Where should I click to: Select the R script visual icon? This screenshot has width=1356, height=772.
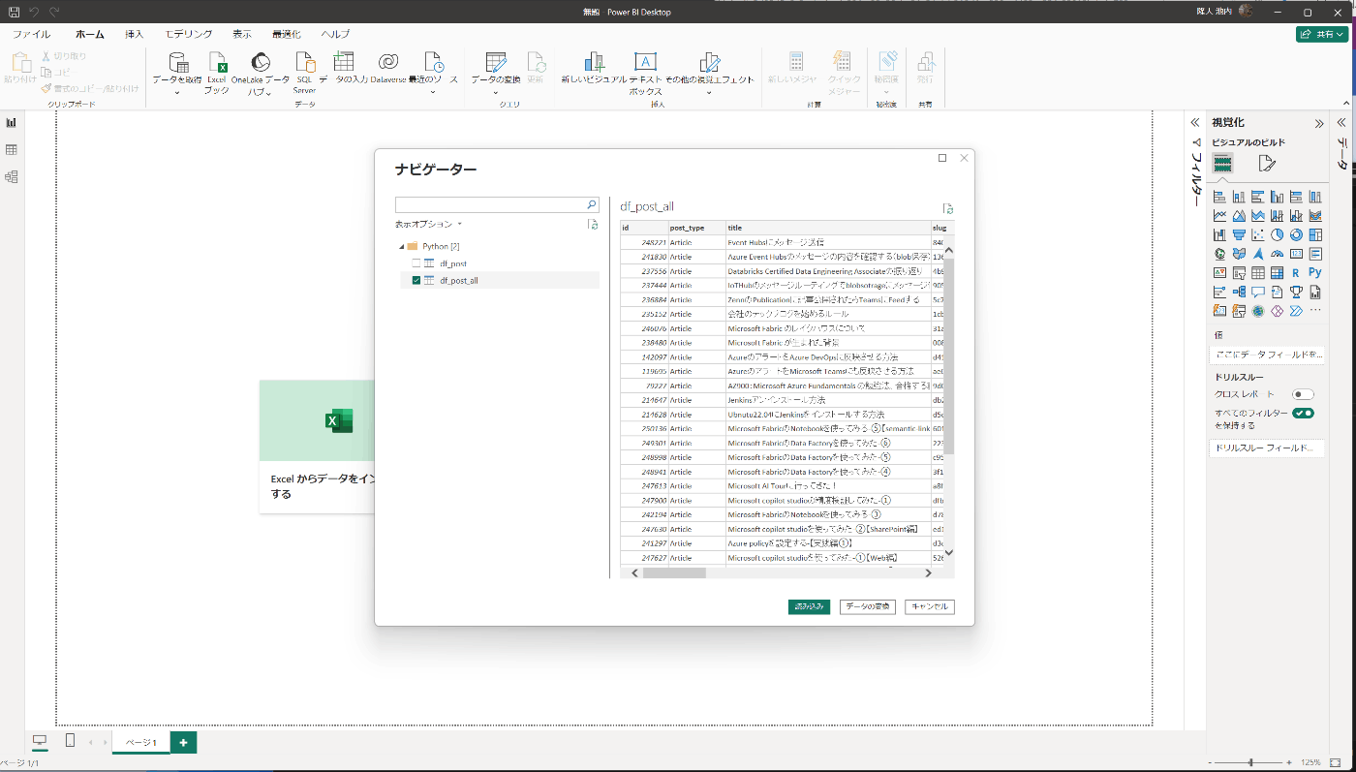click(x=1296, y=273)
